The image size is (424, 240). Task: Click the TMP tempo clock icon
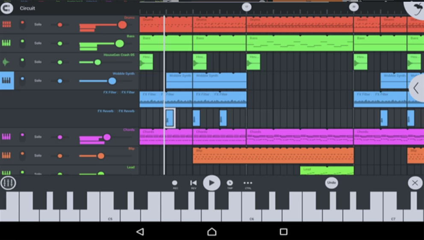[230, 183]
